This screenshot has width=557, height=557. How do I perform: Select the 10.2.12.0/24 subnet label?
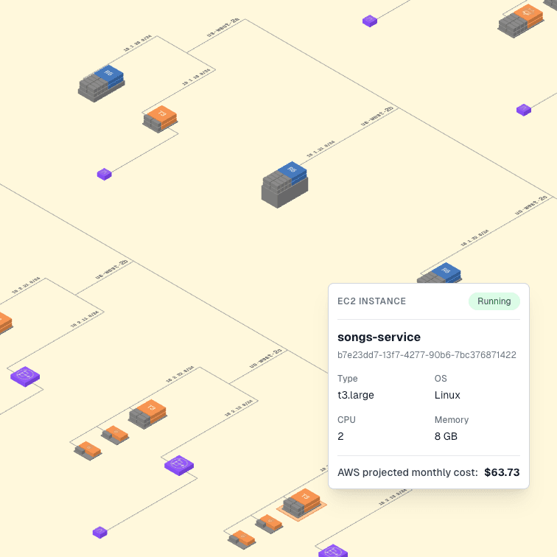click(x=239, y=408)
